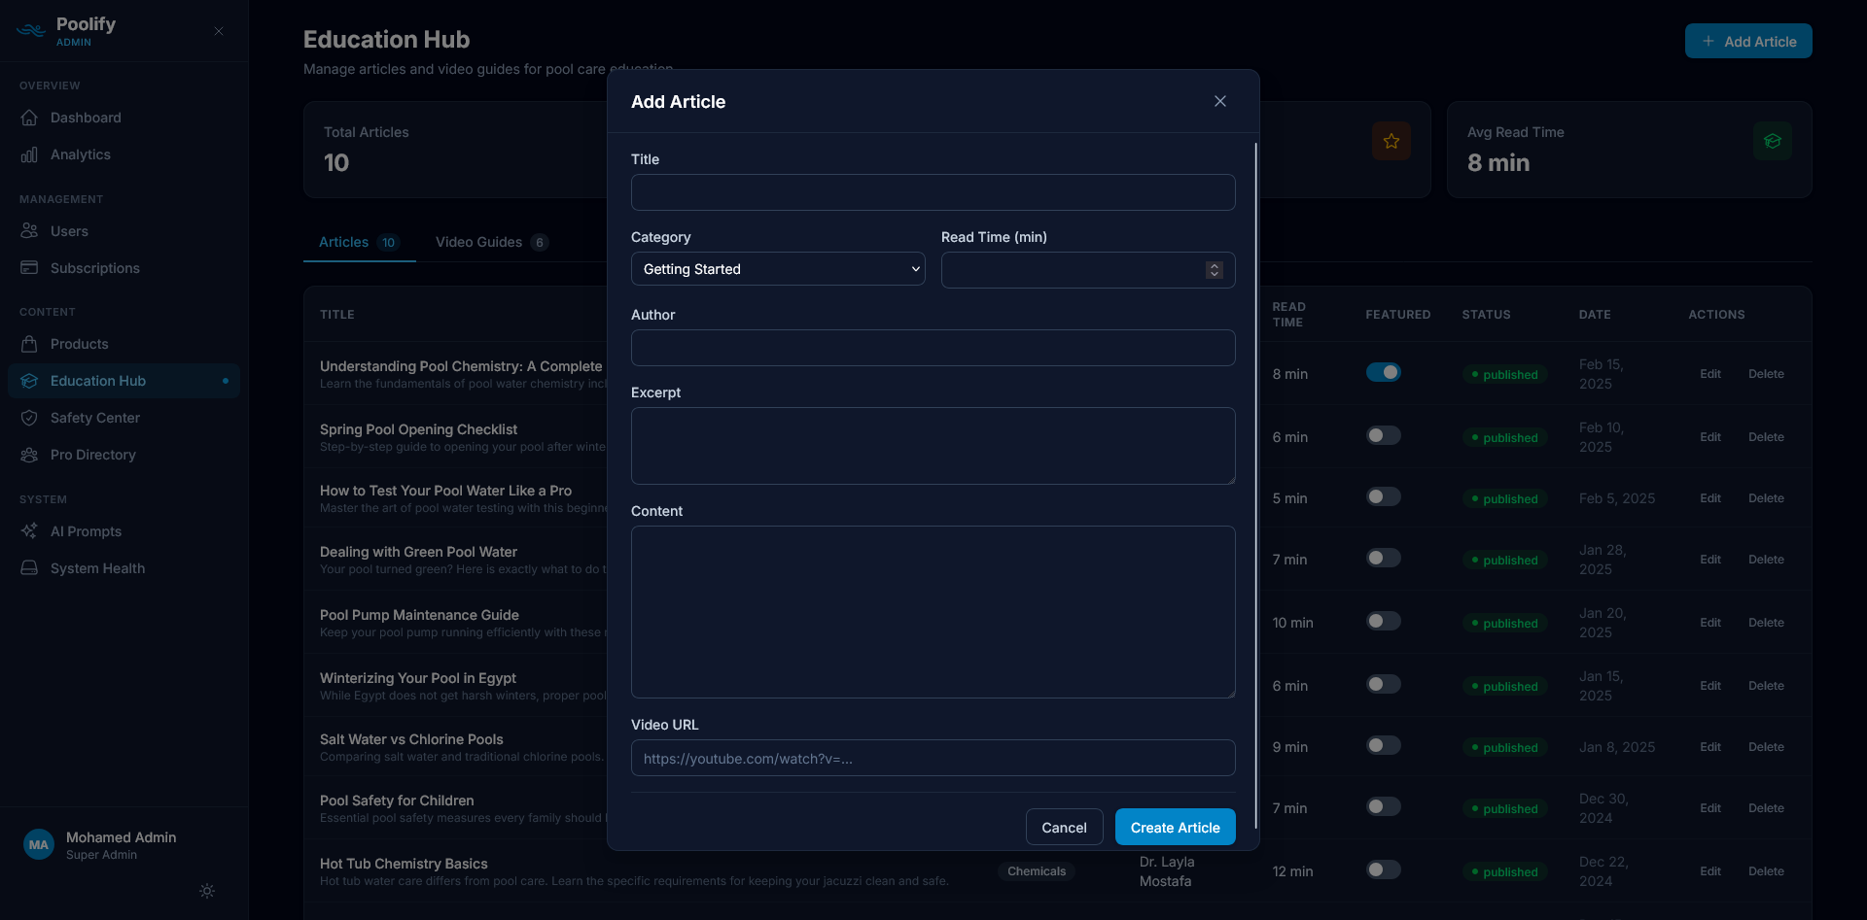The width and height of the screenshot is (1867, 920).
Task: Click the Subscriptions card icon
Action: pos(29,268)
